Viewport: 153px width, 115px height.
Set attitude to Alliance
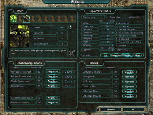(x=138, y=55)
